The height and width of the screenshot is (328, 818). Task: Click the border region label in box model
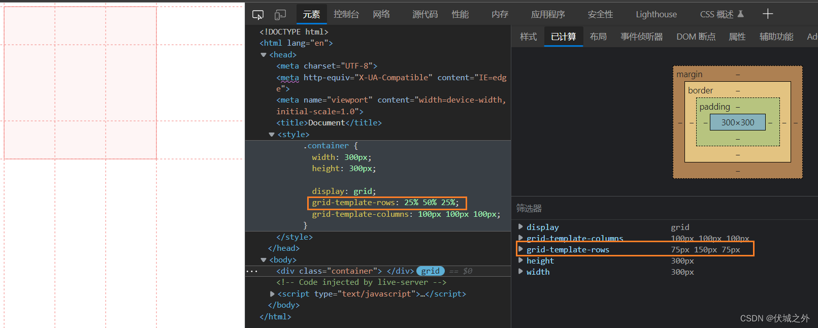point(700,90)
